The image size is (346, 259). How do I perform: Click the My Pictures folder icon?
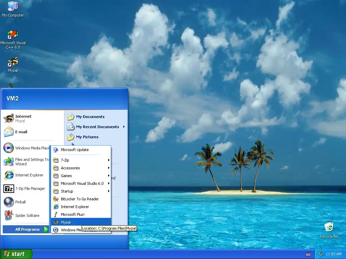tap(71, 137)
